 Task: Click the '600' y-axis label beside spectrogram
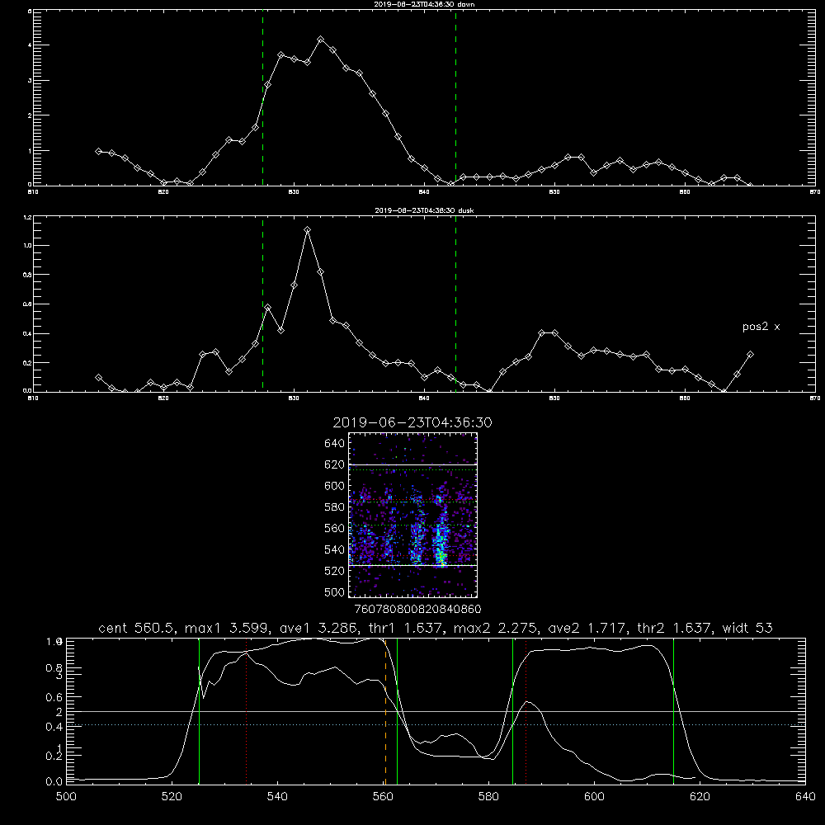335,486
